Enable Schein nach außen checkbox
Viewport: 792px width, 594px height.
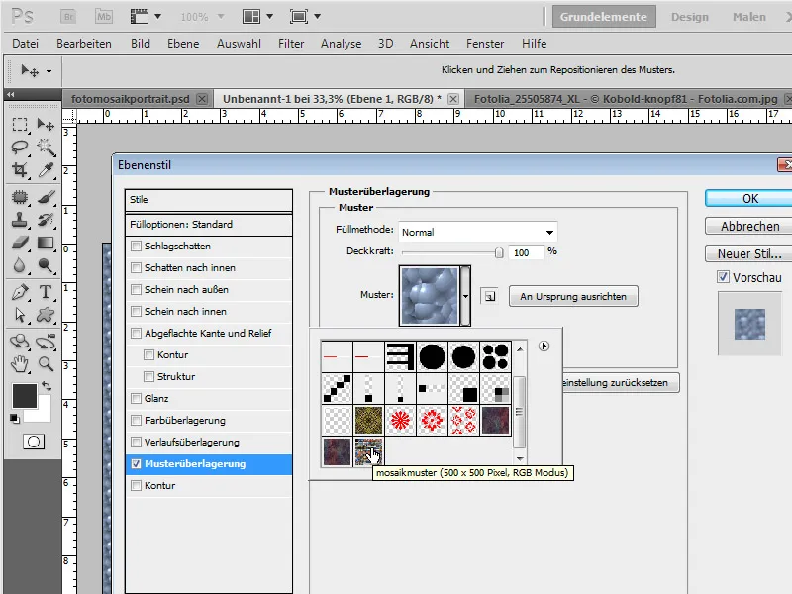(x=136, y=289)
